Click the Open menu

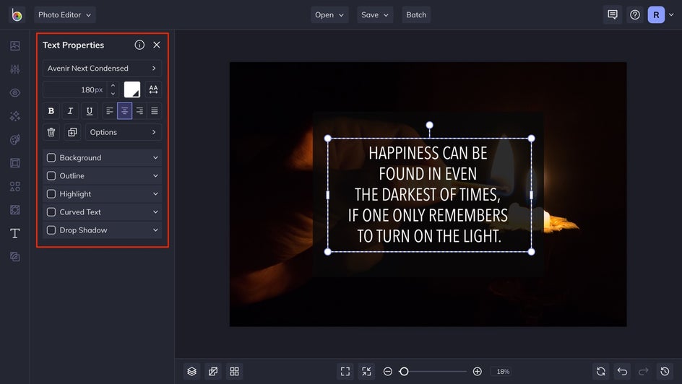tap(329, 14)
